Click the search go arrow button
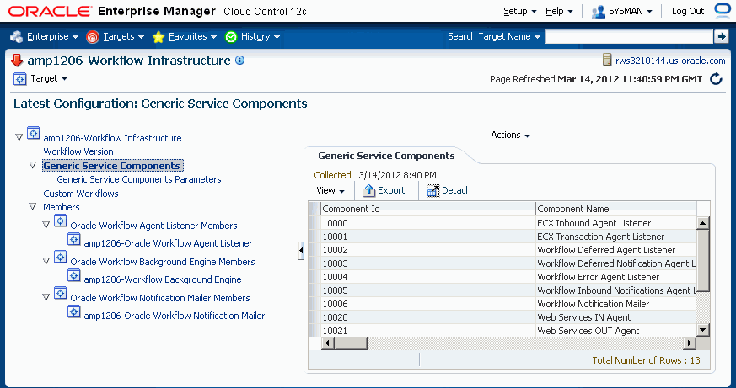 [721, 36]
